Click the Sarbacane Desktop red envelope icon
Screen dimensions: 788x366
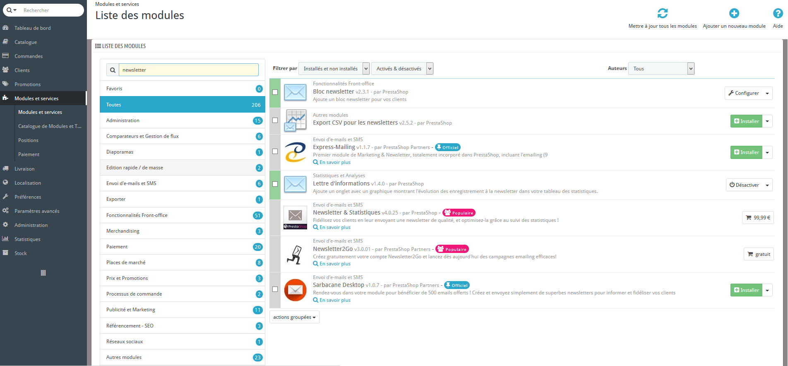[x=295, y=290]
